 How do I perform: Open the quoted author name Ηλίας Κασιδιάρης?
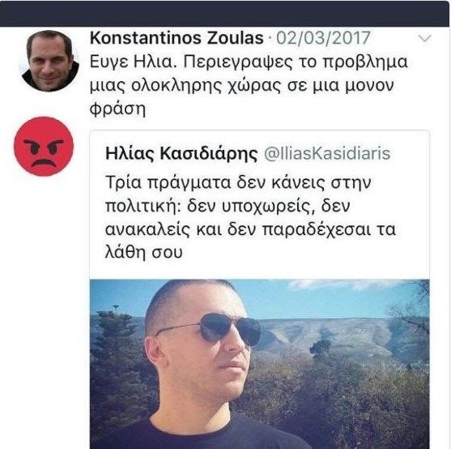point(181,153)
